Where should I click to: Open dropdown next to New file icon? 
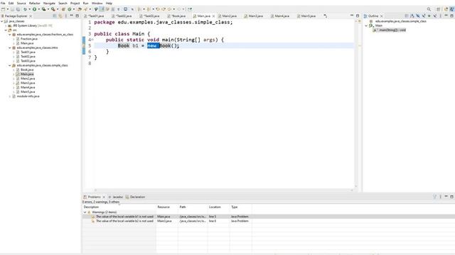[8, 9]
